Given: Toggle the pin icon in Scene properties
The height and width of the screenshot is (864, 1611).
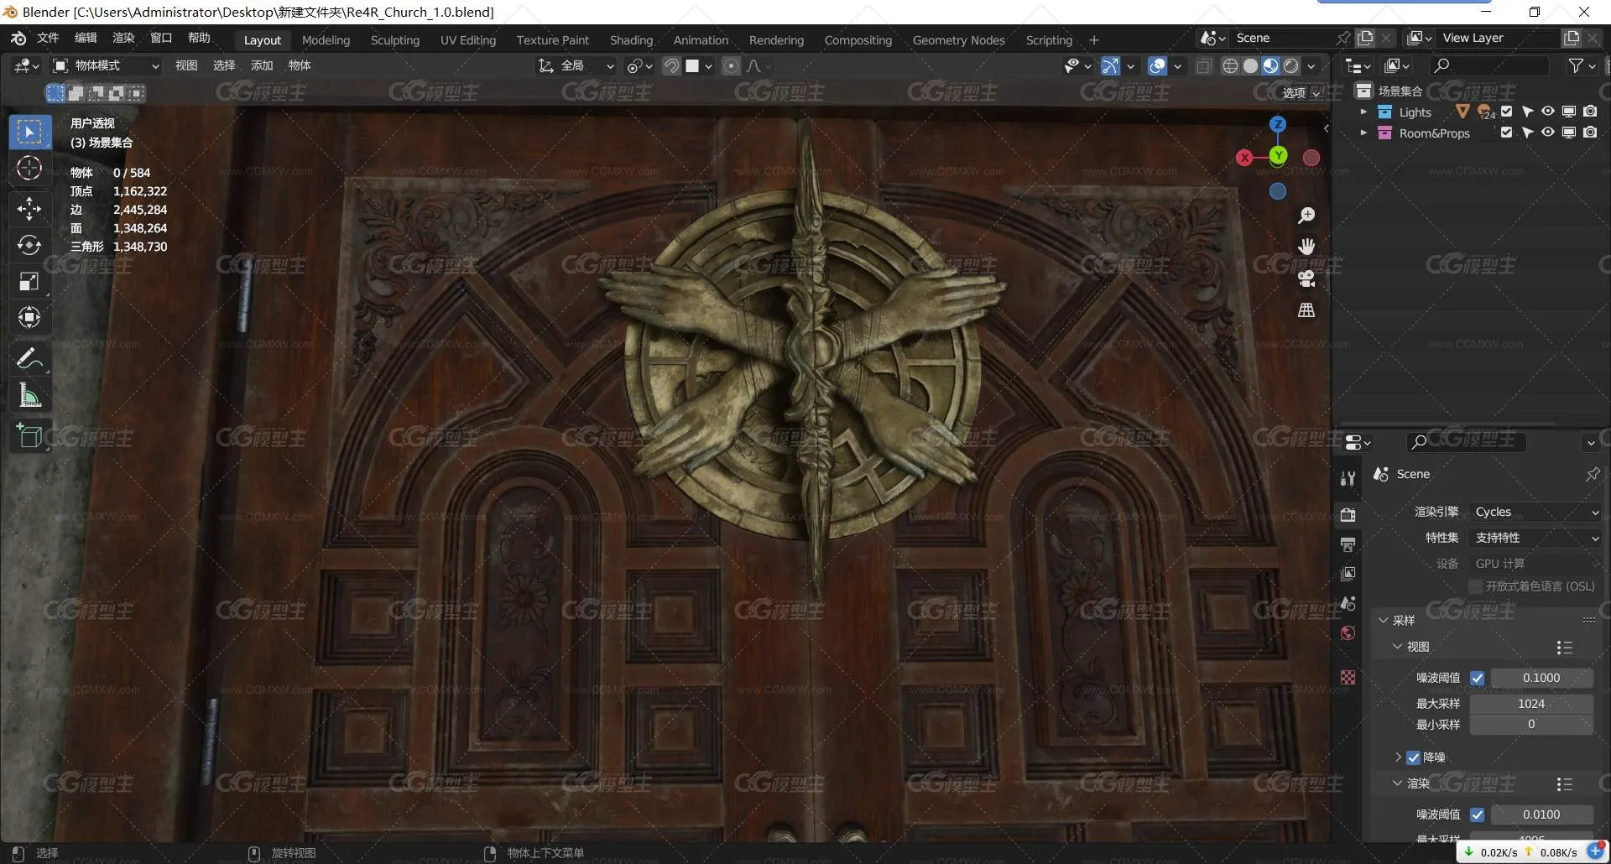Looking at the screenshot, I should (x=1592, y=474).
